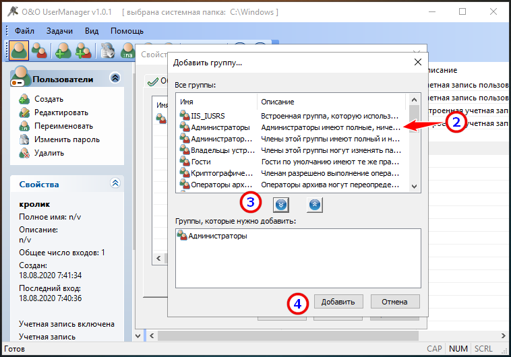The width and height of the screenshot is (511, 357).
Task: Open the Файл menu
Action: point(24,31)
